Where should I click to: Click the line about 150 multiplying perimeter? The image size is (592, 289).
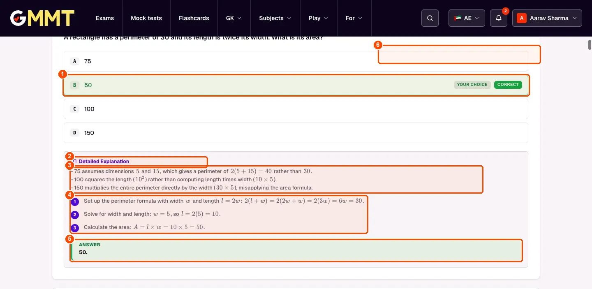pyautogui.click(x=192, y=188)
